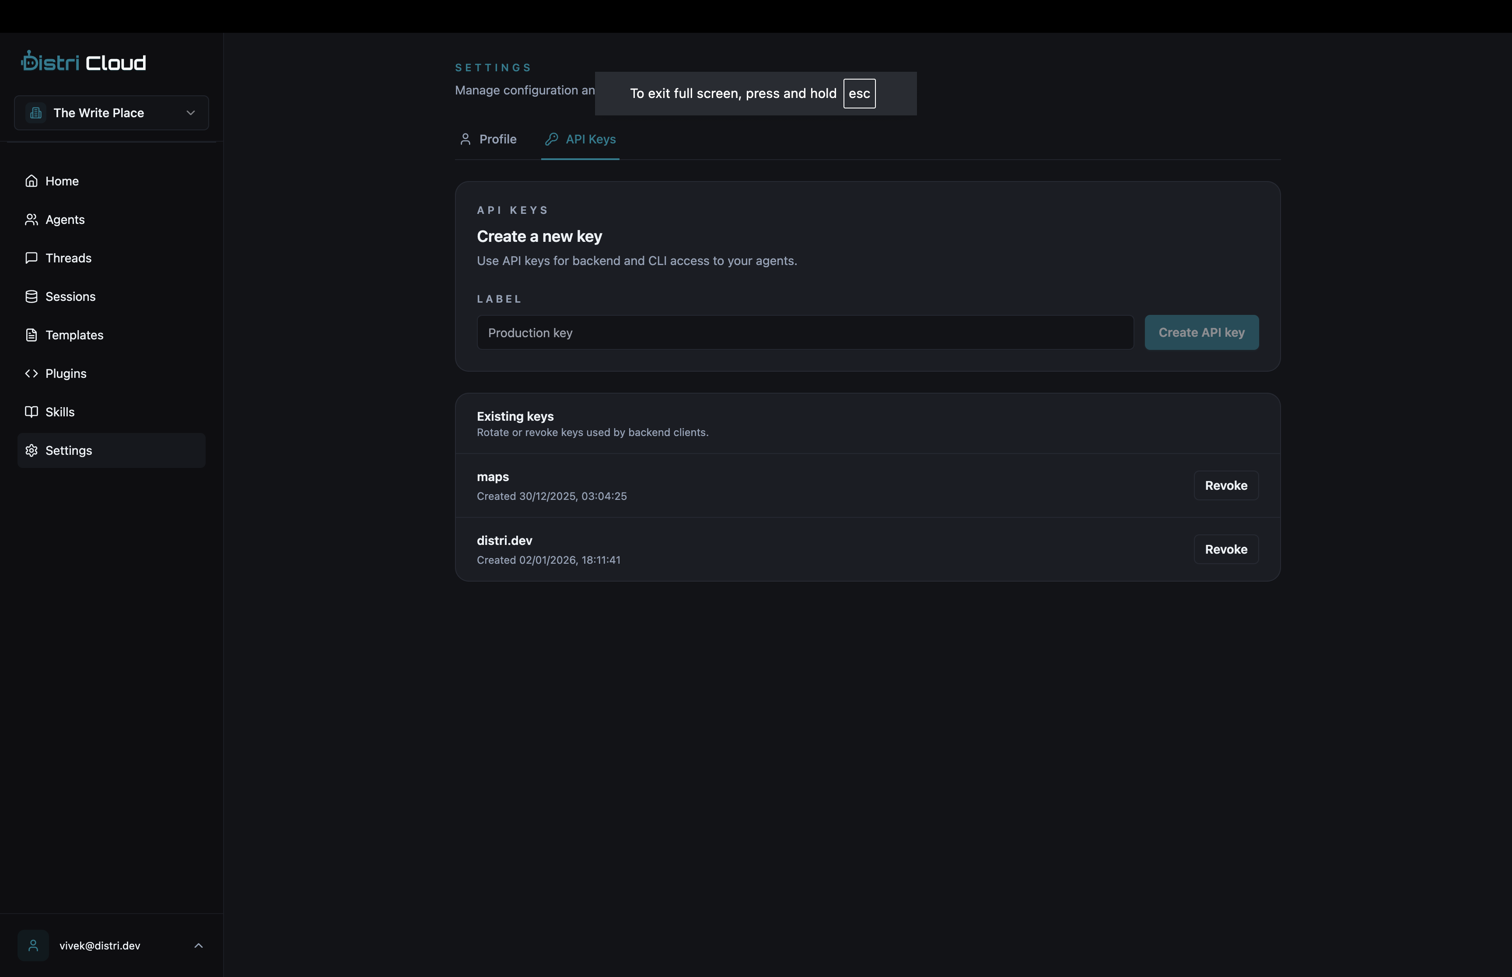
Task: Open Agents from the sidebar icon
Action: 32,220
